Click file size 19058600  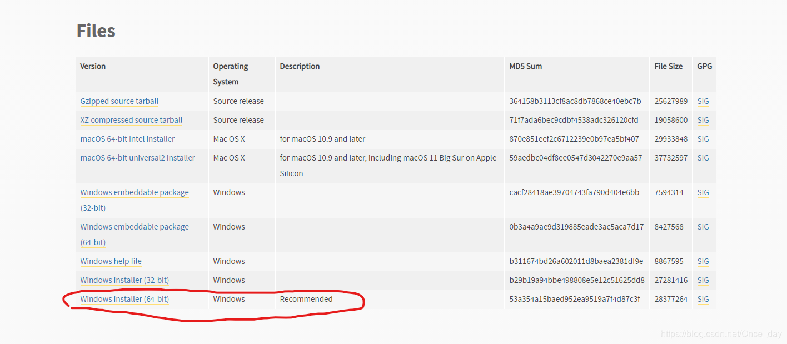tap(671, 120)
